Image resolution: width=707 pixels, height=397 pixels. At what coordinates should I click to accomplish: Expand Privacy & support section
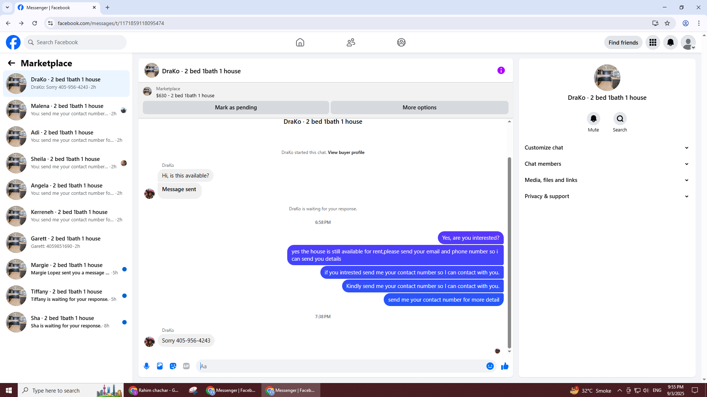[x=607, y=196]
